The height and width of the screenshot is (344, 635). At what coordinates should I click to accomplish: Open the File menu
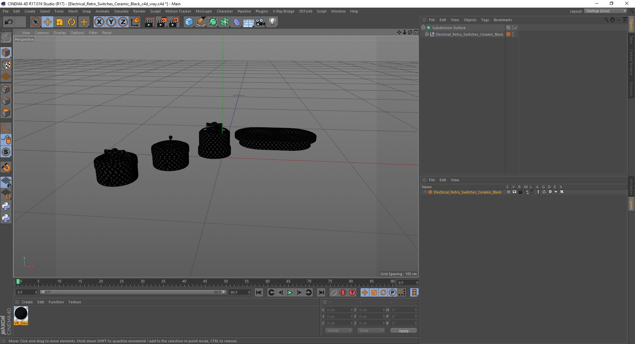tap(6, 11)
